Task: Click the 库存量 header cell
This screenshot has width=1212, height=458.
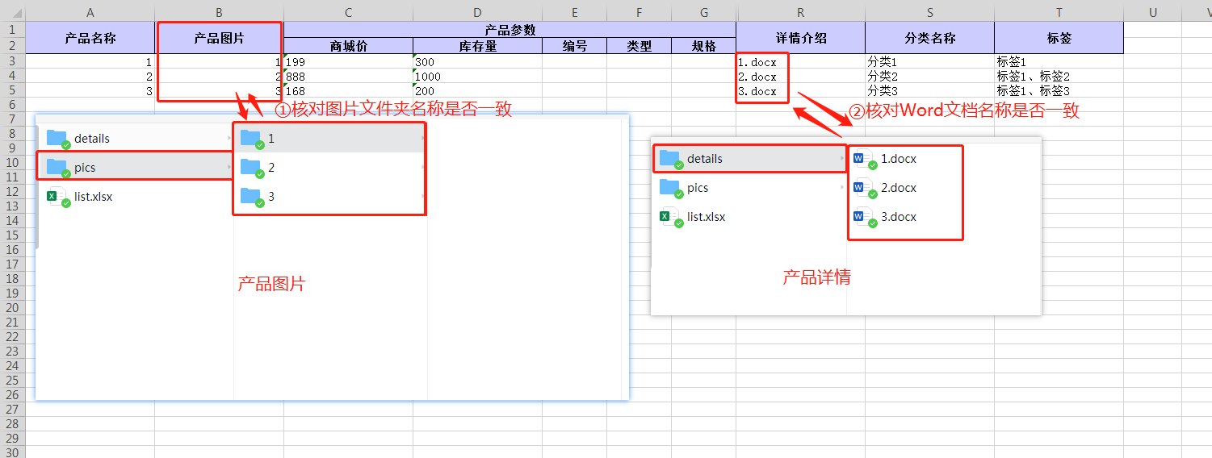Action: [x=477, y=46]
